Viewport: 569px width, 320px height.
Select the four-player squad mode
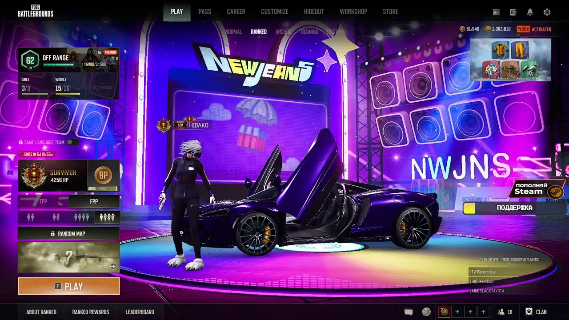pos(81,217)
